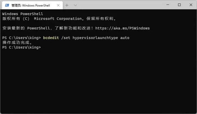Expand the new tab profile dropdown chevron
197x114 pixels.
point(75,5)
